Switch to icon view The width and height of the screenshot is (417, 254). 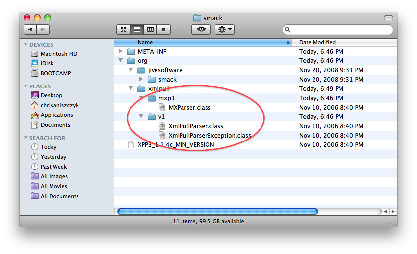(x=124, y=29)
